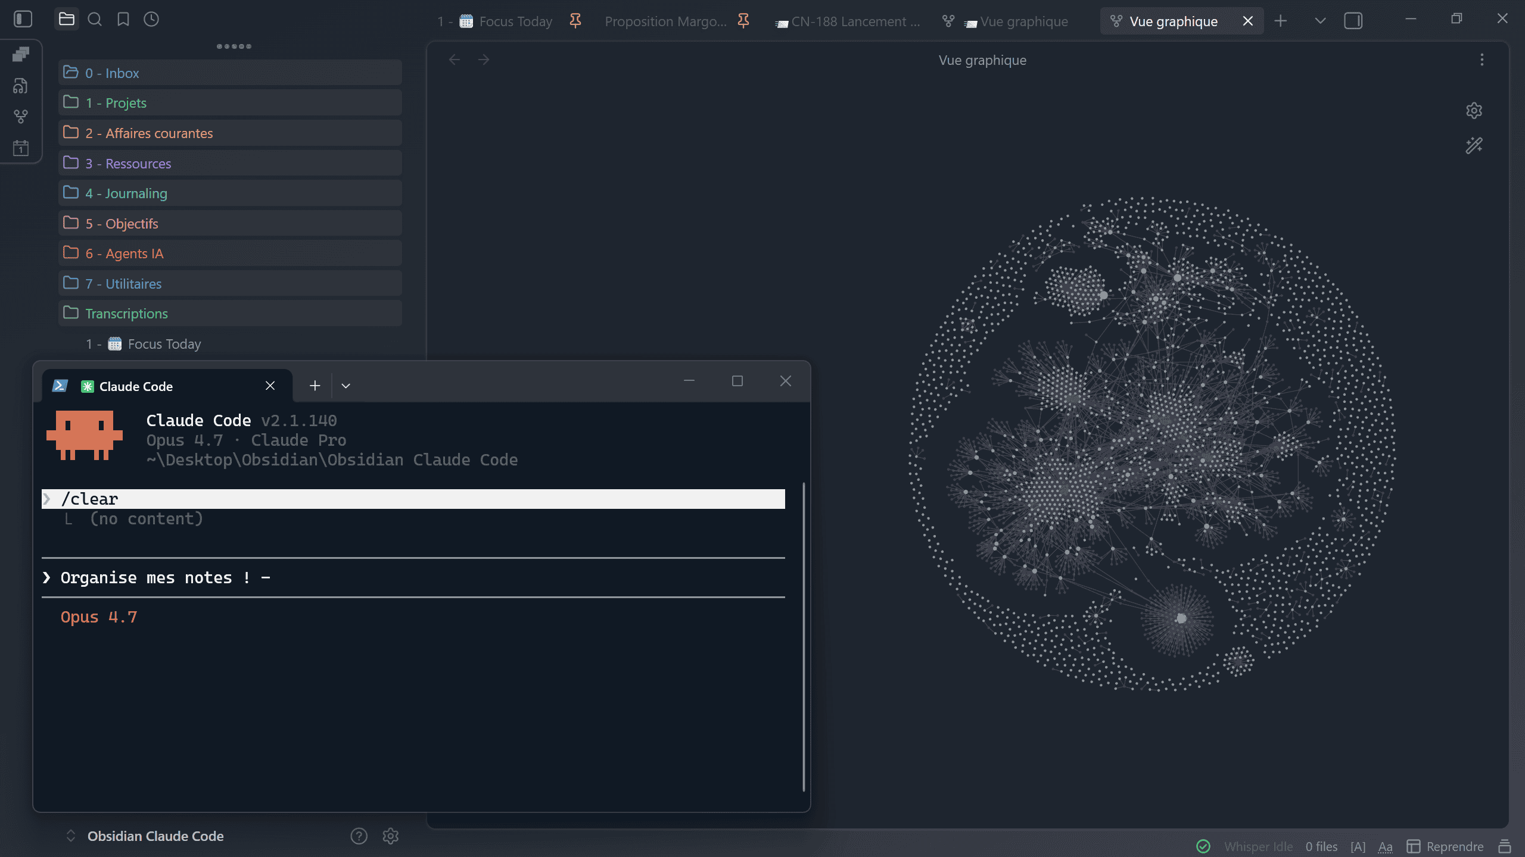The height and width of the screenshot is (857, 1525).
Task: Unpin the Focus Today tab pin icon
Action: click(575, 21)
